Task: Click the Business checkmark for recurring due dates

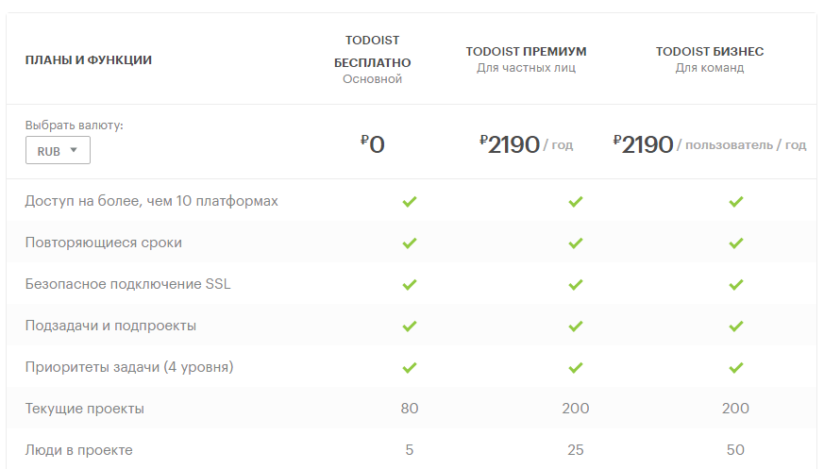Action: (x=736, y=243)
